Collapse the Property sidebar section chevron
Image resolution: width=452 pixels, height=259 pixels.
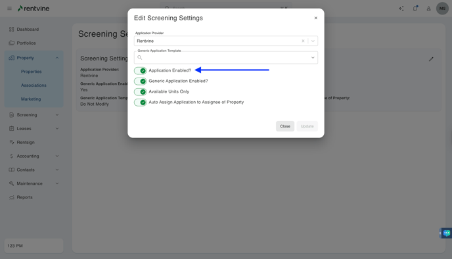(57, 58)
